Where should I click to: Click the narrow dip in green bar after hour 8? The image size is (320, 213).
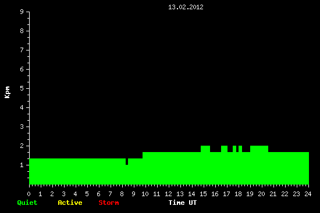127,161
